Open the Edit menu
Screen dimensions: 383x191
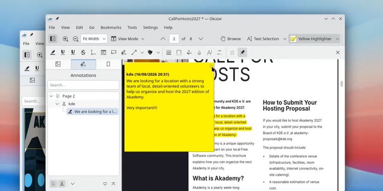click(x=80, y=28)
